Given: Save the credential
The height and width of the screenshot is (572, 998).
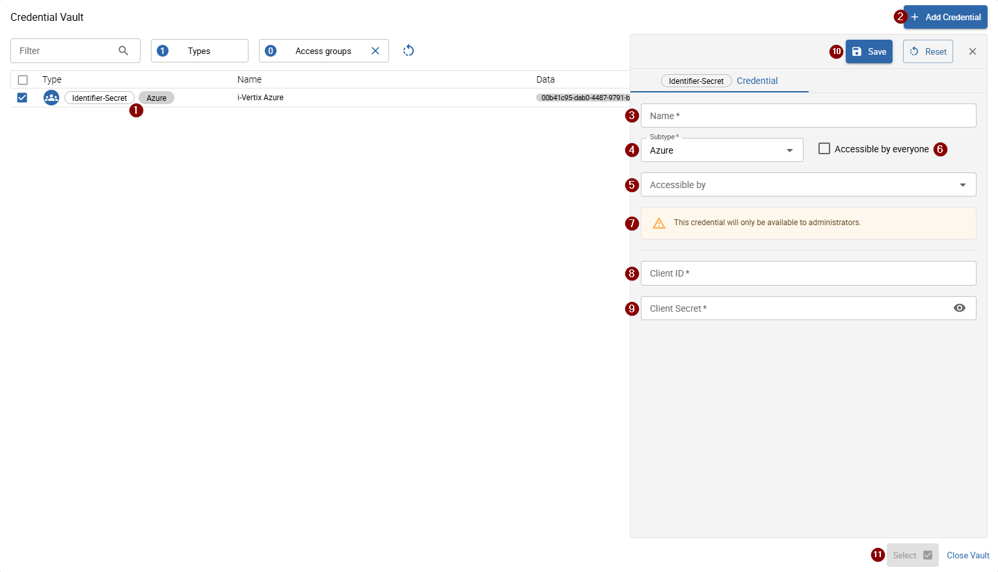Looking at the screenshot, I should point(869,51).
